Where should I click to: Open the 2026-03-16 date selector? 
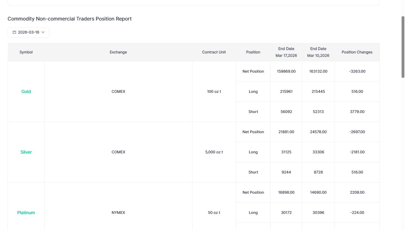pyautogui.click(x=29, y=33)
